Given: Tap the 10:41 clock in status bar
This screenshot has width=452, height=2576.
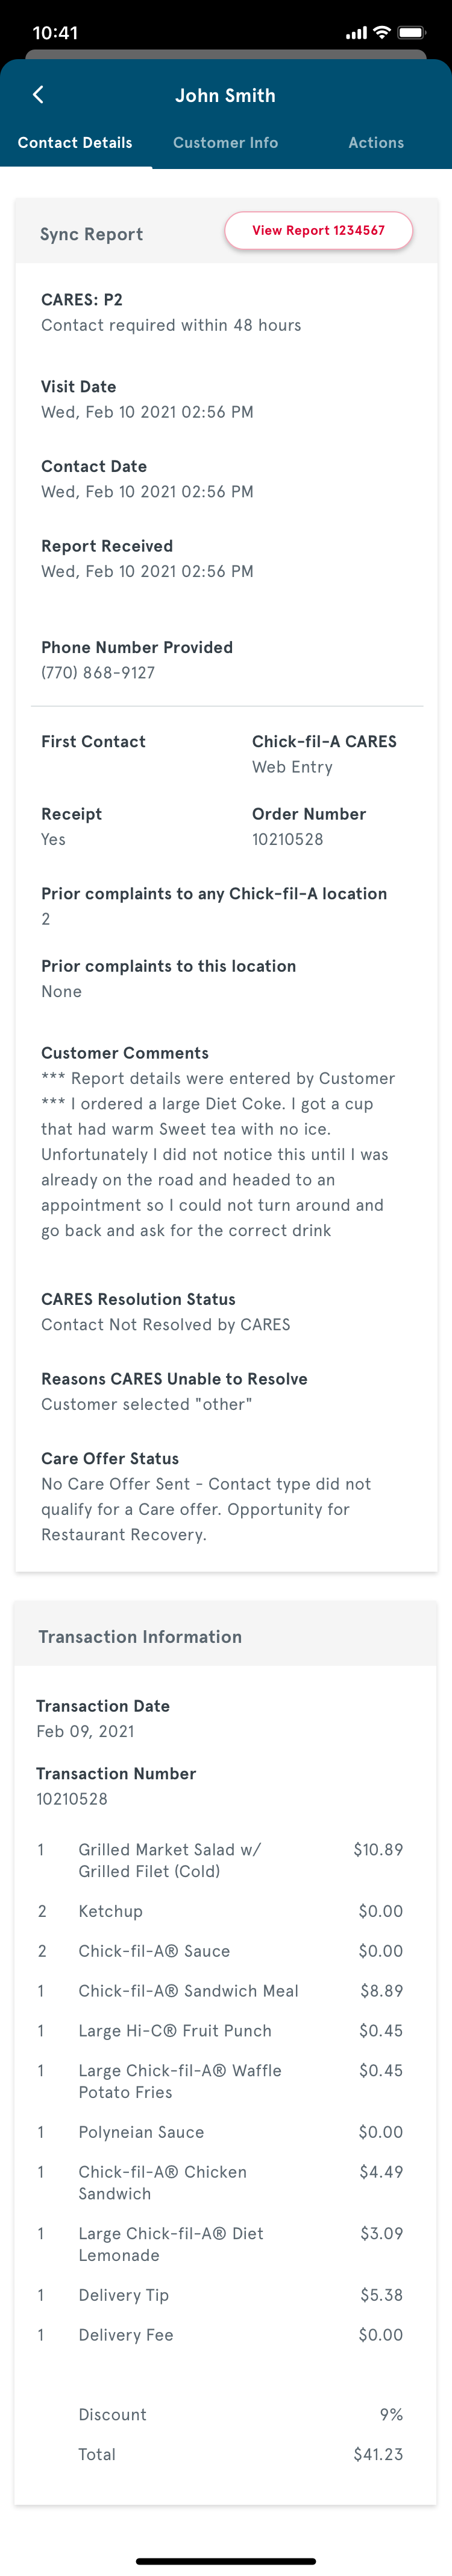Looking at the screenshot, I should (55, 33).
